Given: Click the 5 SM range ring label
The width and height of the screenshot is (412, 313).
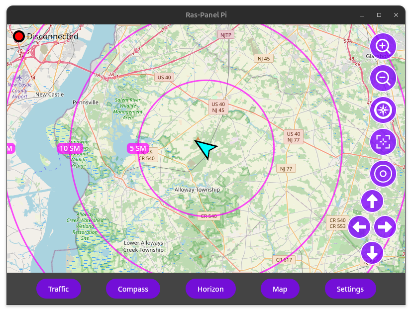Looking at the screenshot, I should pos(138,148).
